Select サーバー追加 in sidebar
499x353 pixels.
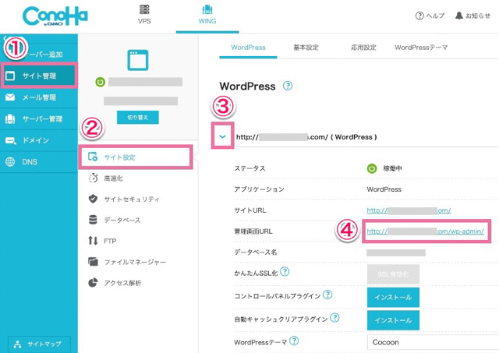pos(39,54)
